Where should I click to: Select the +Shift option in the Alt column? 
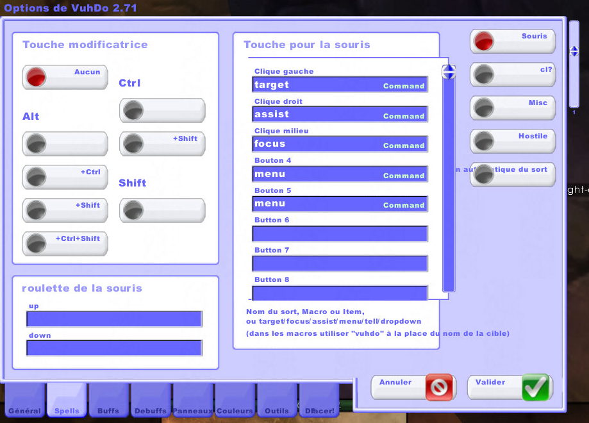pyautogui.click(x=65, y=210)
